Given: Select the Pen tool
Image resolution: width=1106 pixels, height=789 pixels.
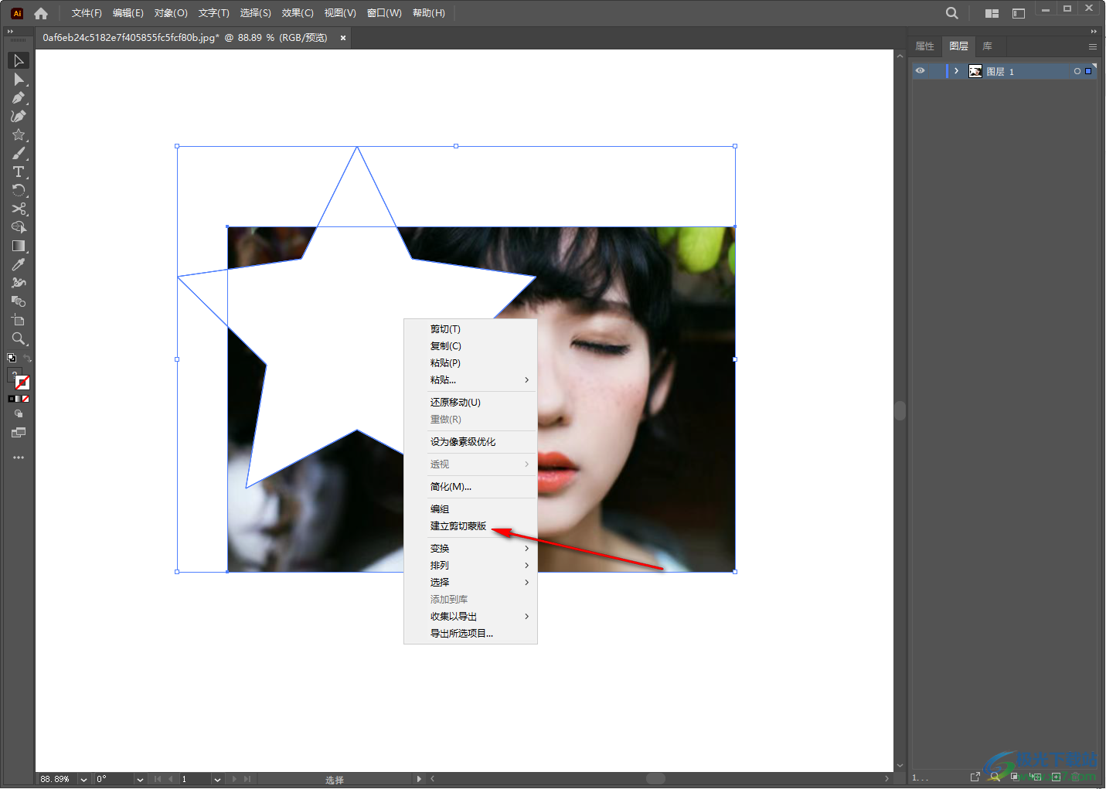Looking at the screenshot, I should click(x=19, y=98).
